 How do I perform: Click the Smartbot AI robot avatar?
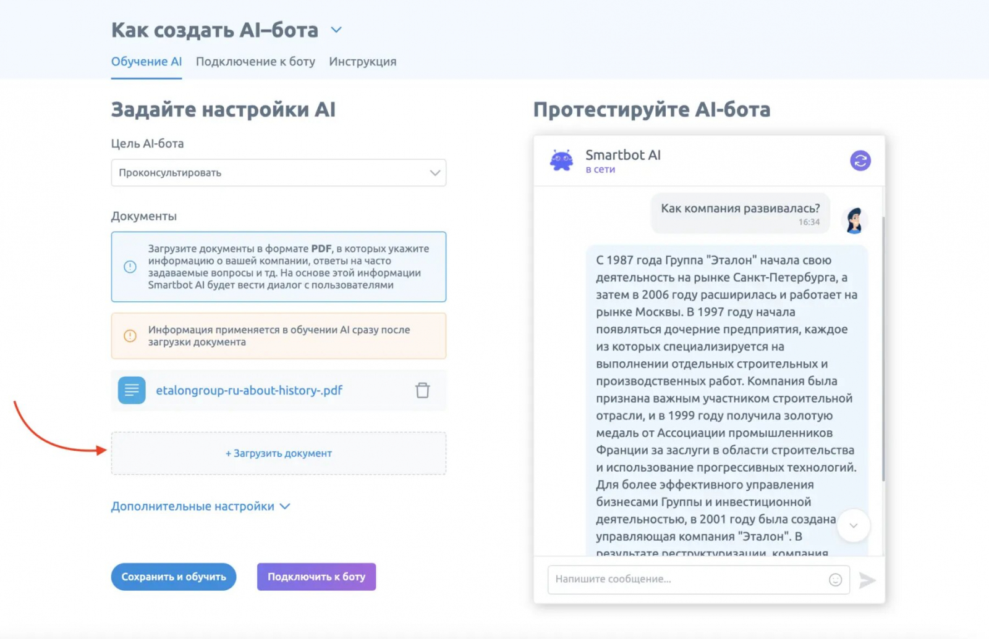(x=562, y=161)
